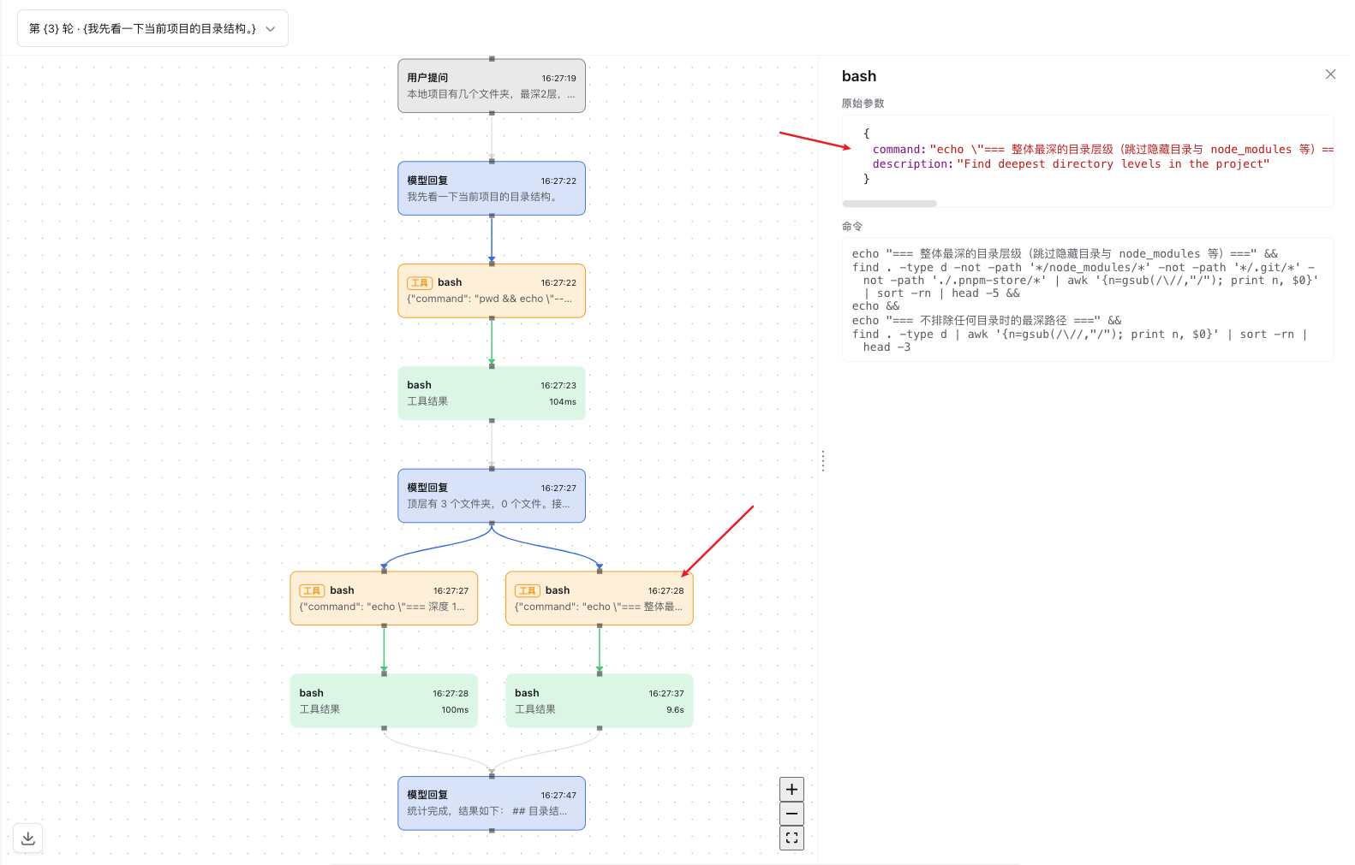
Task: Click the "Find deepest directory levels" description value
Action: (1113, 164)
